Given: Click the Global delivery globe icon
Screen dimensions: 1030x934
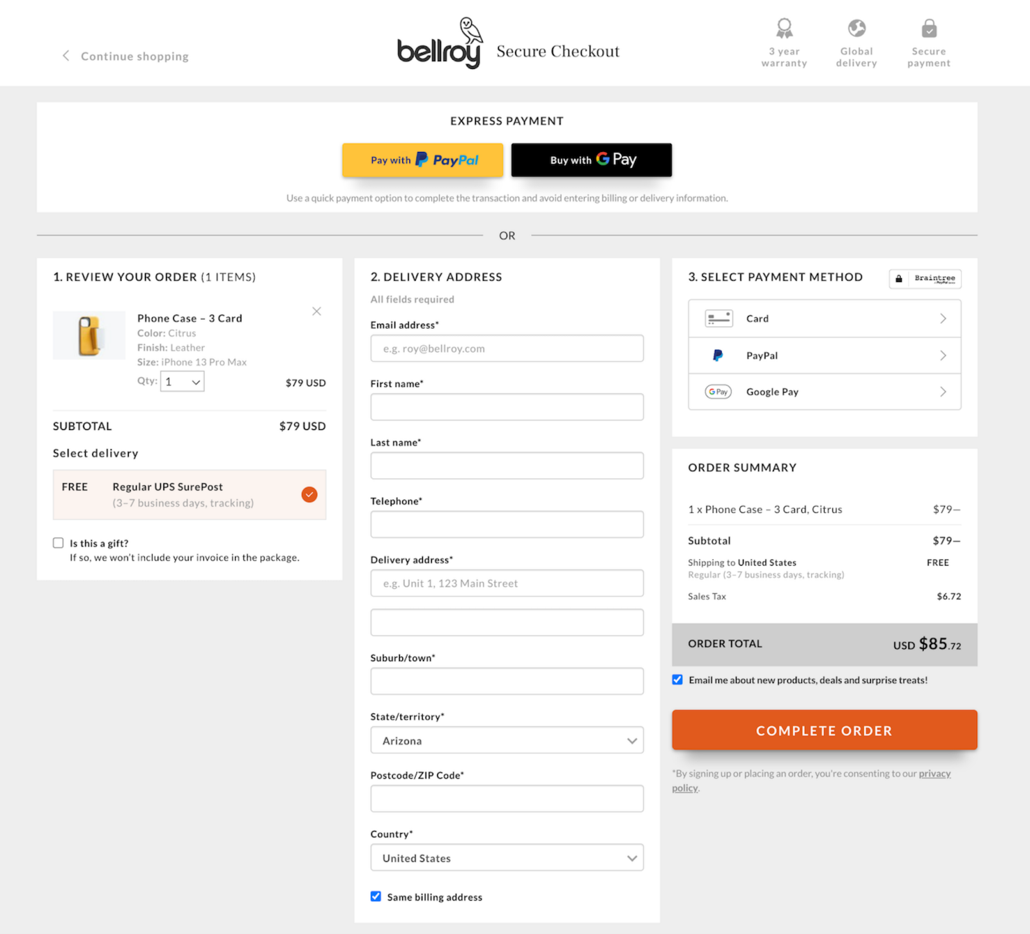Looking at the screenshot, I should (857, 28).
